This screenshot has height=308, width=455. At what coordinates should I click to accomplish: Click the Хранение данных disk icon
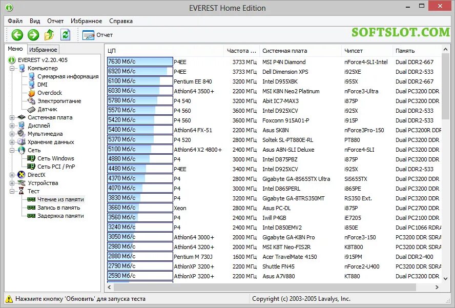pyautogui.click(x=22, y=142)
